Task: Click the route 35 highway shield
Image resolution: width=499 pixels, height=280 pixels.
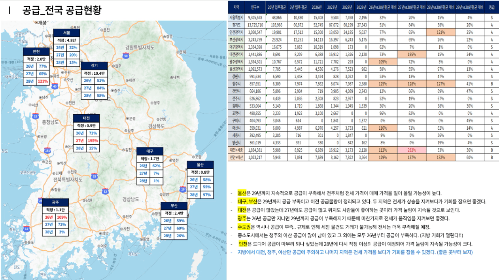Action: (95, 177)
